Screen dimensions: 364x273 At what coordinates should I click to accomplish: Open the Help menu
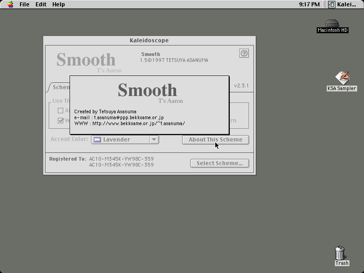coord(59,5)
